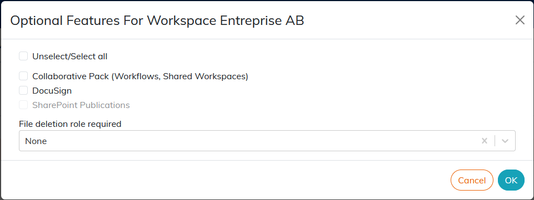The image size is (534, 200).
Task: Clear the None value with the x icon
Action: 485,141
